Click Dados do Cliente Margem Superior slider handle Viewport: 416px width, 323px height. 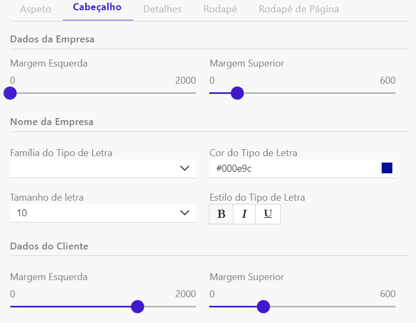point(263,307)
